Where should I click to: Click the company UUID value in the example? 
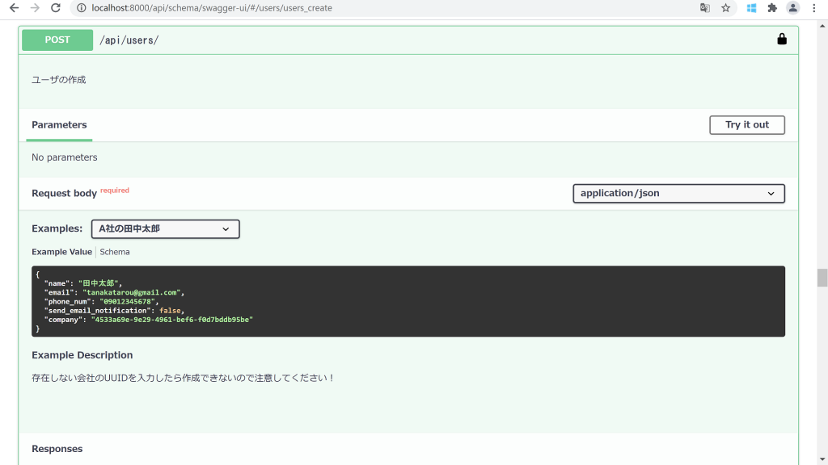coord(172,320)
